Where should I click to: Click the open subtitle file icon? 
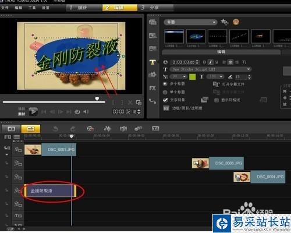tap(216, 84)
